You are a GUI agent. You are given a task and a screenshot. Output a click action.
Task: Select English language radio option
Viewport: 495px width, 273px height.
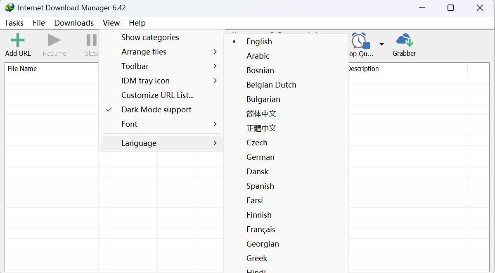286,41
